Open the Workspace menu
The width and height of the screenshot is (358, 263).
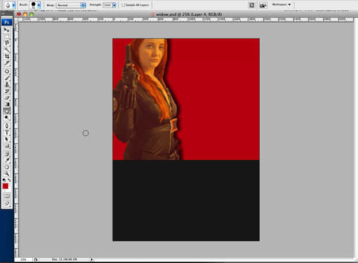click(281, 5)
